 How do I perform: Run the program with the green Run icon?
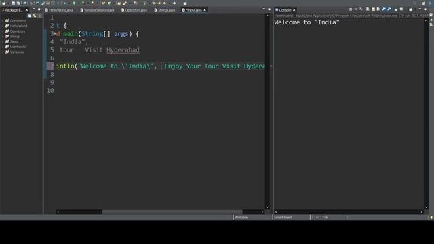74,3
